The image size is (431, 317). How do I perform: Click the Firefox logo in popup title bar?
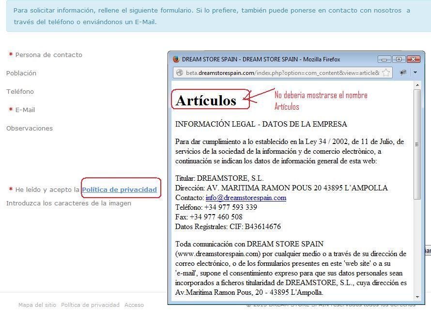tap(176, 59)
